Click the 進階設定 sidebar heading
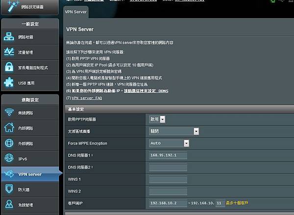Screen dimensions: 294x215 30,100
